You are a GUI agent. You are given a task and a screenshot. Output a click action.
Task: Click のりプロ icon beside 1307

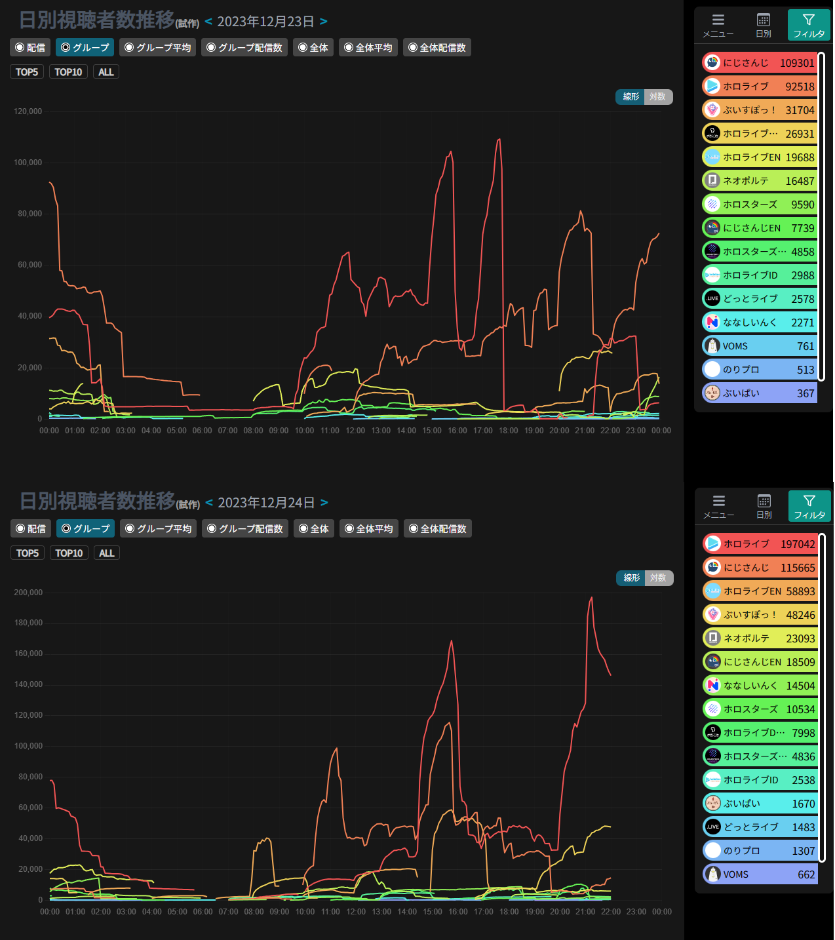click(713, 850)
